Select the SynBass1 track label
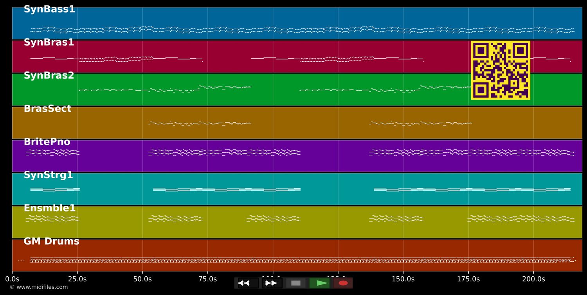Screen dimensions: 587x295 (x=49, y=9)
